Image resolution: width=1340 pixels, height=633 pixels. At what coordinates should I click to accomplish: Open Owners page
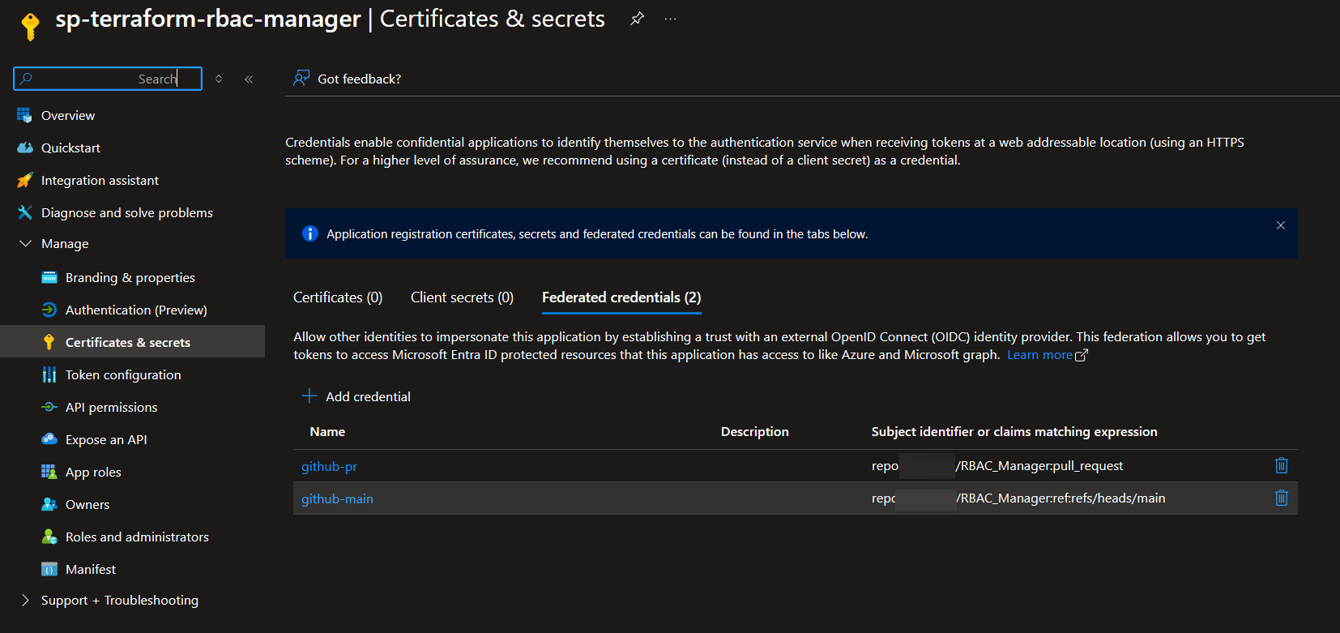point(87,504)
